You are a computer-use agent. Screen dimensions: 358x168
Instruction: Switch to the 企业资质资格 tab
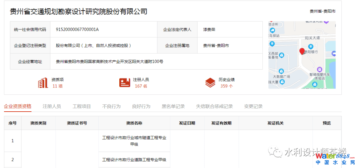[x=18, y=106]
